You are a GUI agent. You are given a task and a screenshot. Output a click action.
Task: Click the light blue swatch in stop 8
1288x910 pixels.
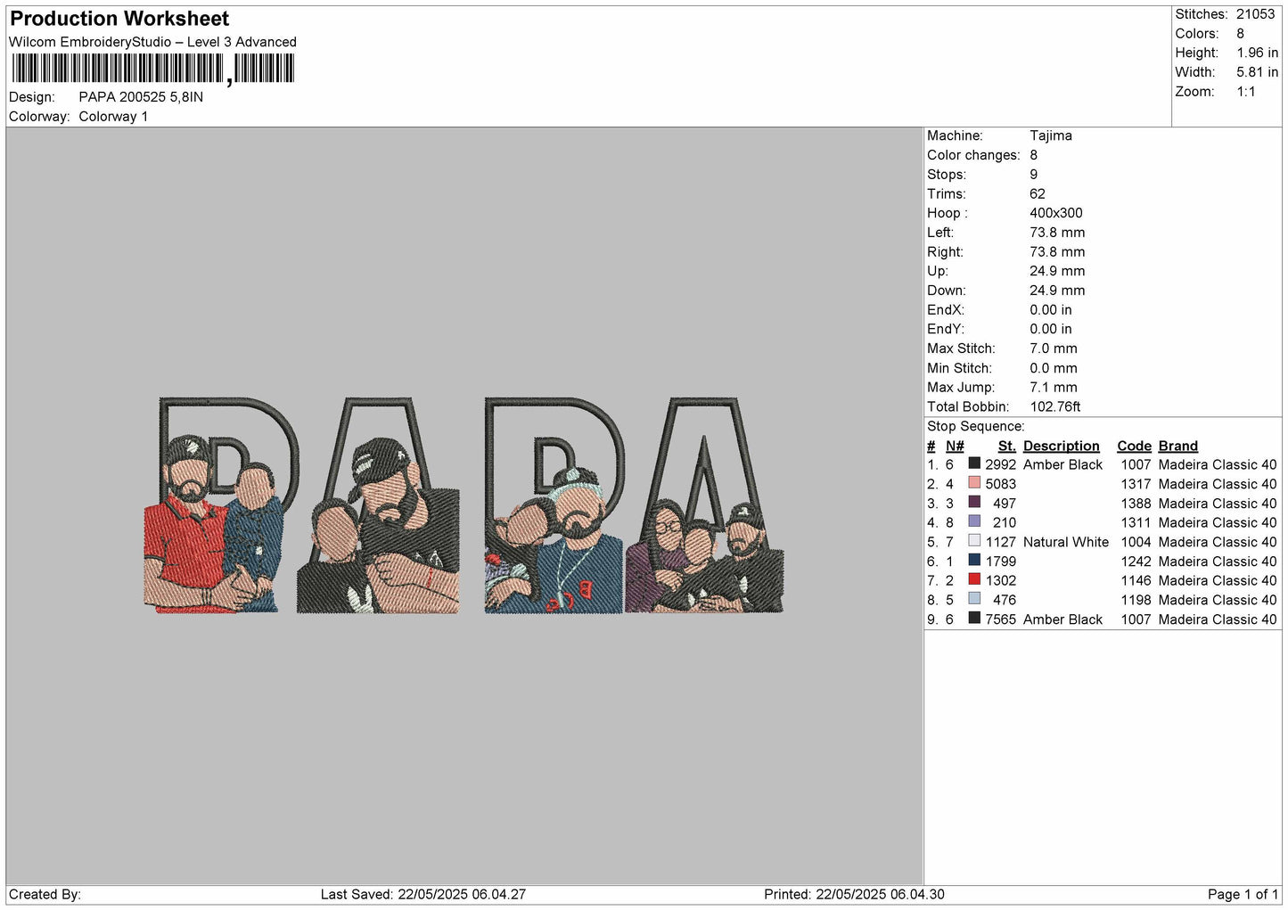(x=974, y=599)
